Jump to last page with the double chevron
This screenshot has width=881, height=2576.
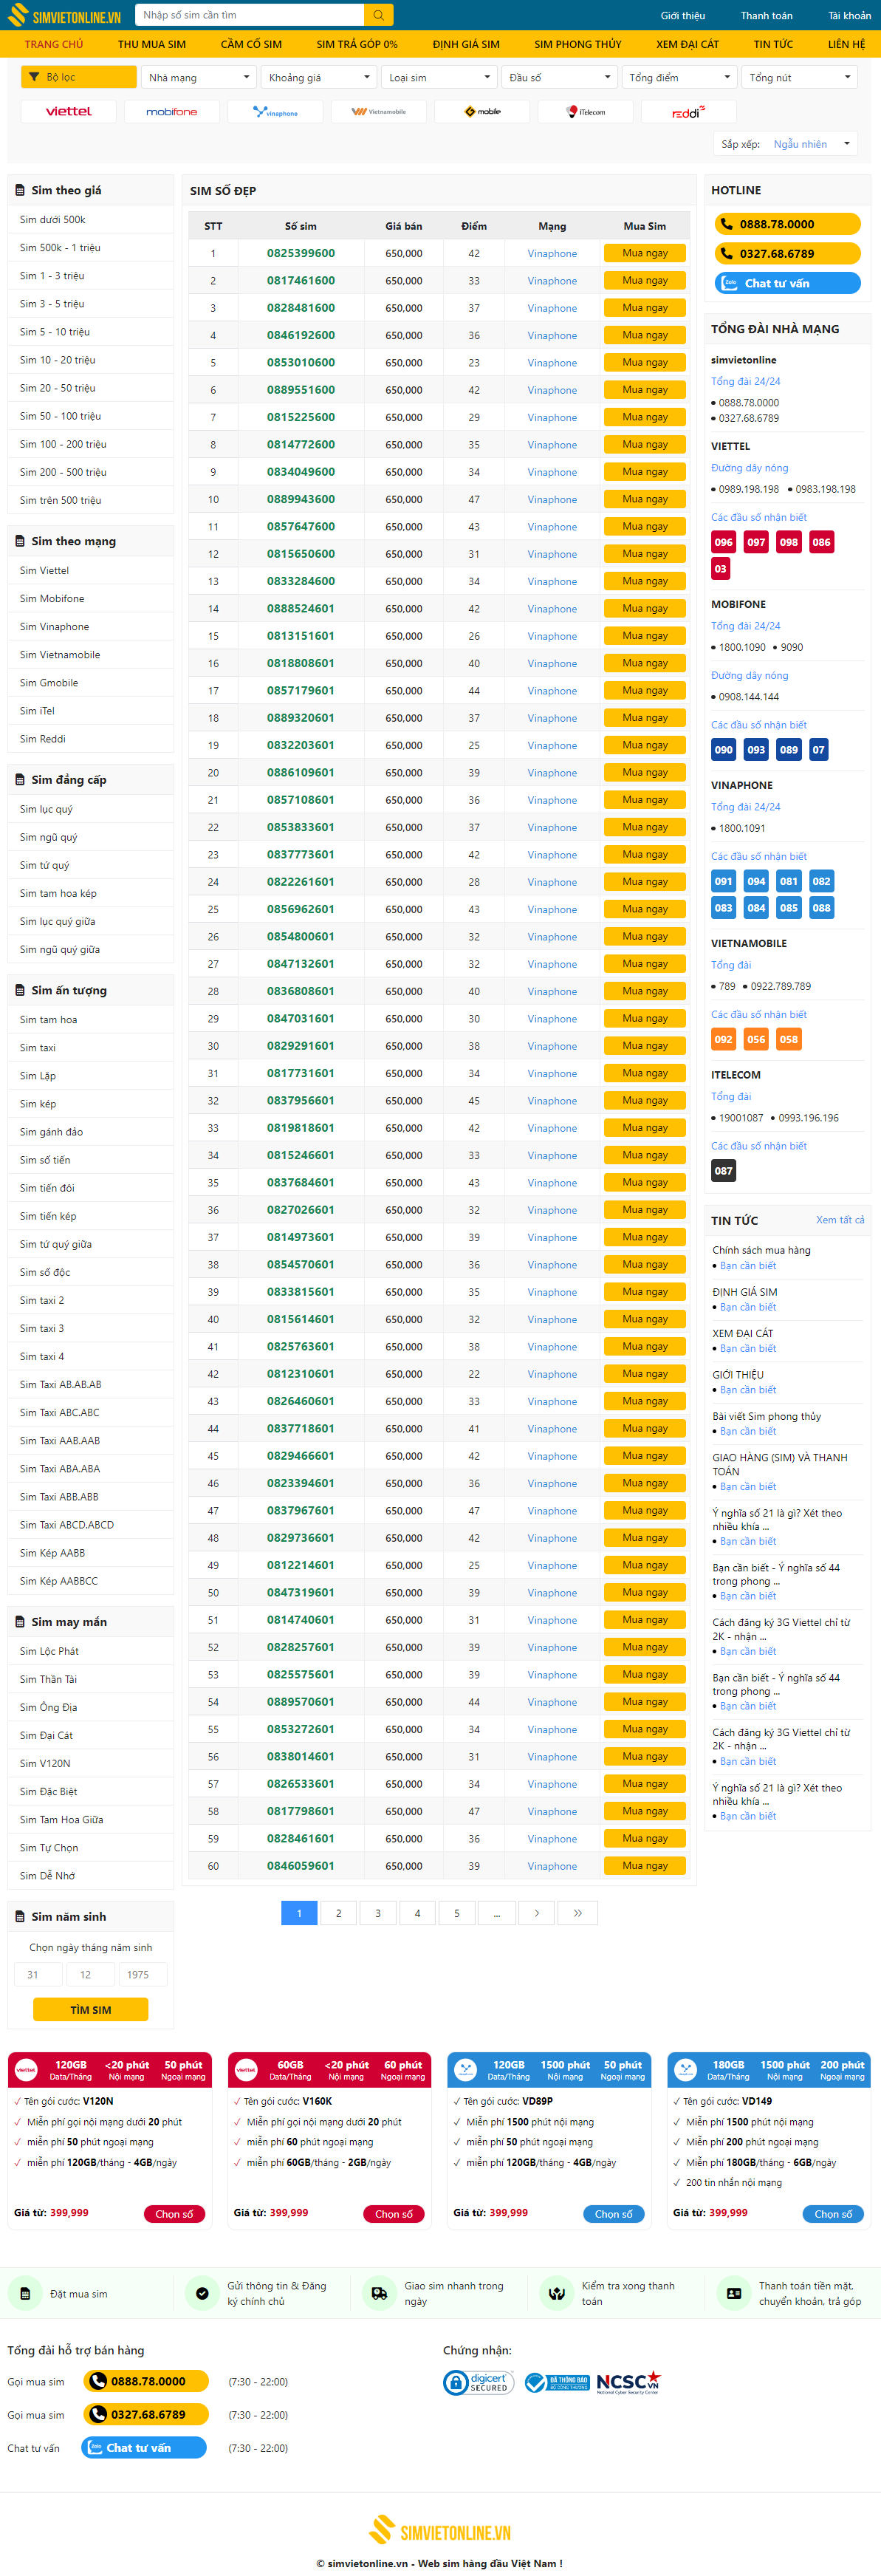(x=577, y=1913)
